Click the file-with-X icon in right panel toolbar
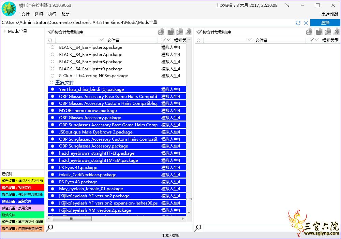The image size is (341, 239). tap(337, 32)
